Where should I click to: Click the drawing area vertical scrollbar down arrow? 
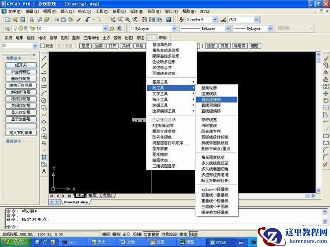point(318,191)
